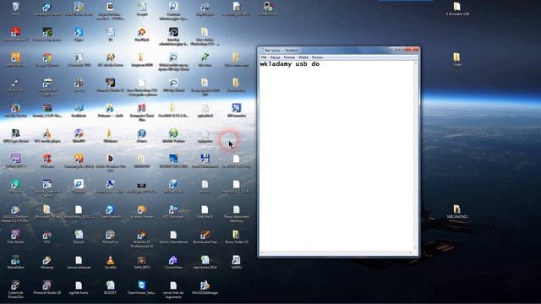This screenshot has width=541, height=304.
Task: Select the Recycle Bin (Kosz) desktop icon
Action: click(x=15, y=9)
